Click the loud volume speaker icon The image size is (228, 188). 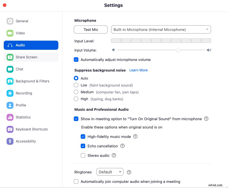point(209,50)
